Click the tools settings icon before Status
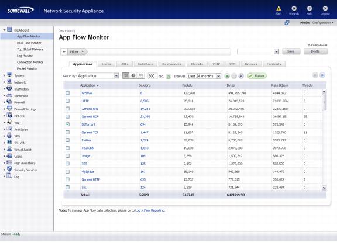The image size is (337, 249). pyautogui.click(x=241, y=76)
